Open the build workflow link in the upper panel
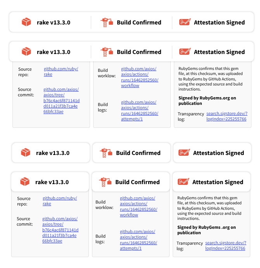Image resolution: width=260 pixels, height=268 pixels. coord(139,77)
